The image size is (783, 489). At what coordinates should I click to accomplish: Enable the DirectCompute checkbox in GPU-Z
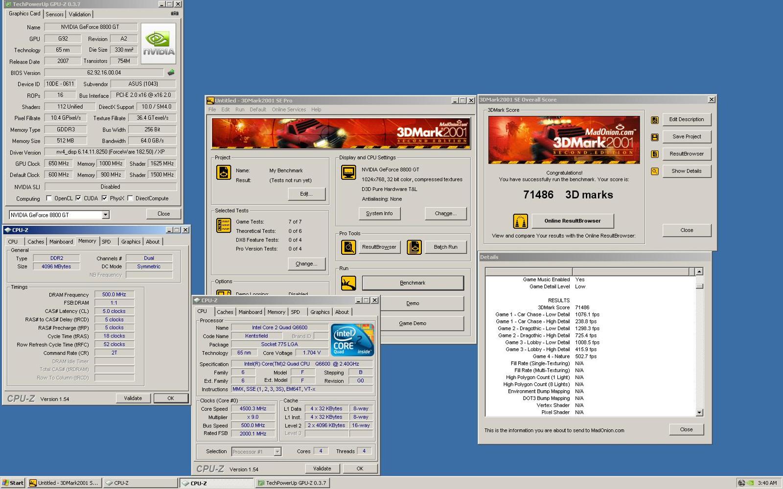pyautogui.click(x=130, y=198)
